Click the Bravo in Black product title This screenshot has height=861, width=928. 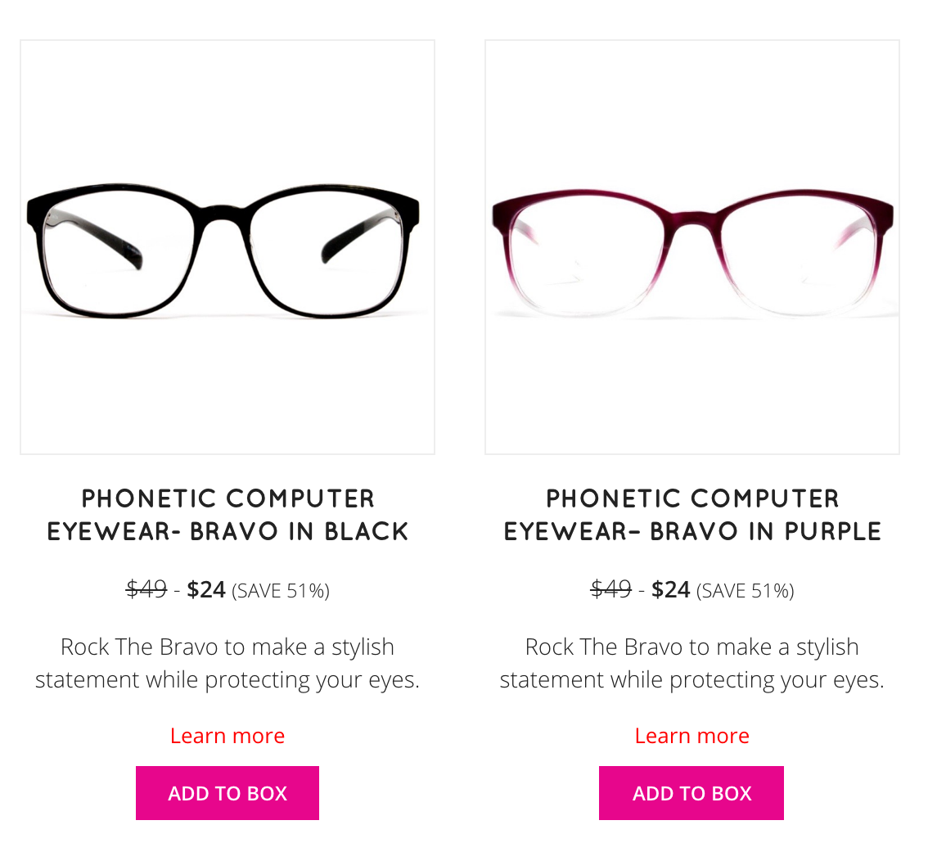pyautogui.click(x=227, y=515)
